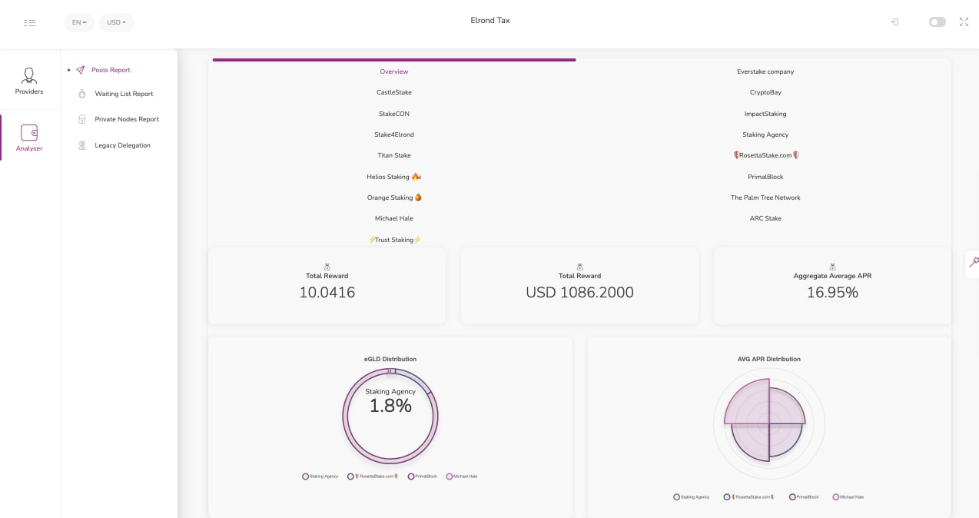
Task: Toggle Staking Agency in AVG APR legend
Action: click(x=692, y=497)
